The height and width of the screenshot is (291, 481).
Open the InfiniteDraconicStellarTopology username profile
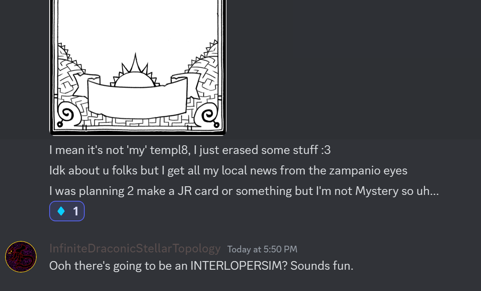click(x=135, y=248)
